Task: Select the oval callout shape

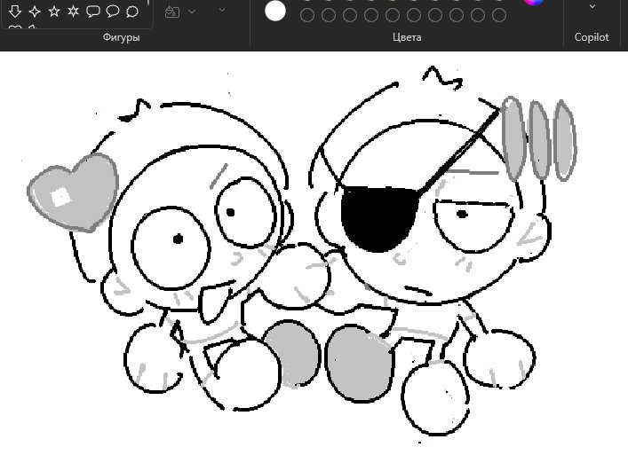Action: [113, 12]
